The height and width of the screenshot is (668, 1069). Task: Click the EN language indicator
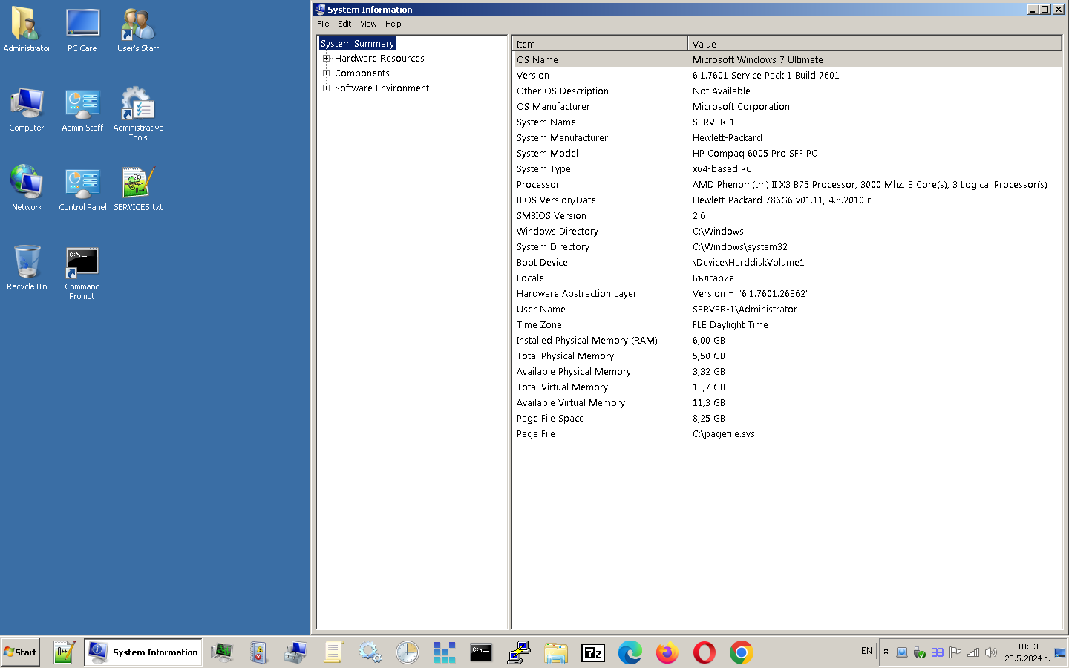(866, 651)
